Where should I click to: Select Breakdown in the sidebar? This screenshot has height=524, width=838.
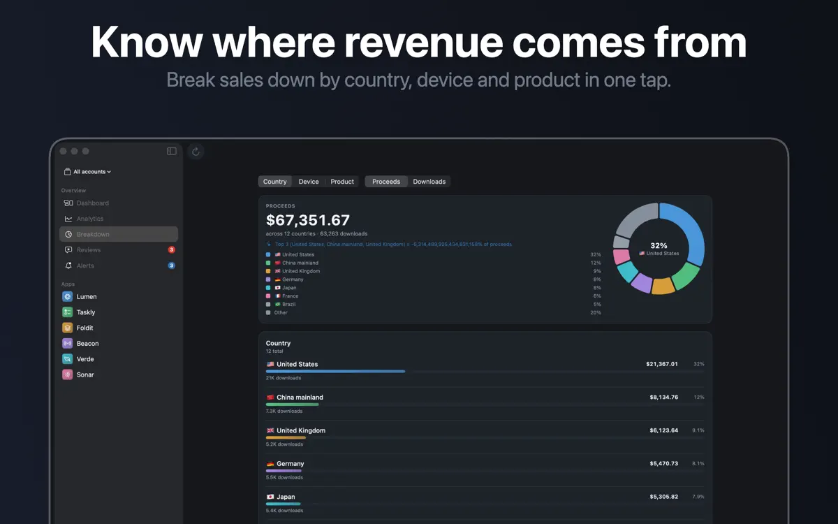pyautogui.click(x=119, y=234)
